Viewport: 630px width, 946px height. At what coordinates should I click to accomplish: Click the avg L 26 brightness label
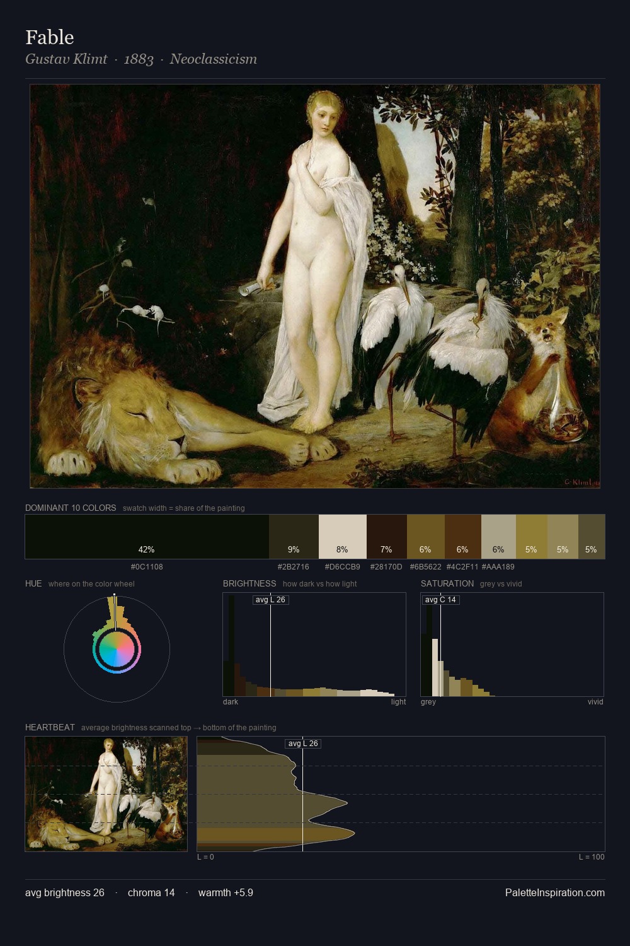[x=270, y=600]
